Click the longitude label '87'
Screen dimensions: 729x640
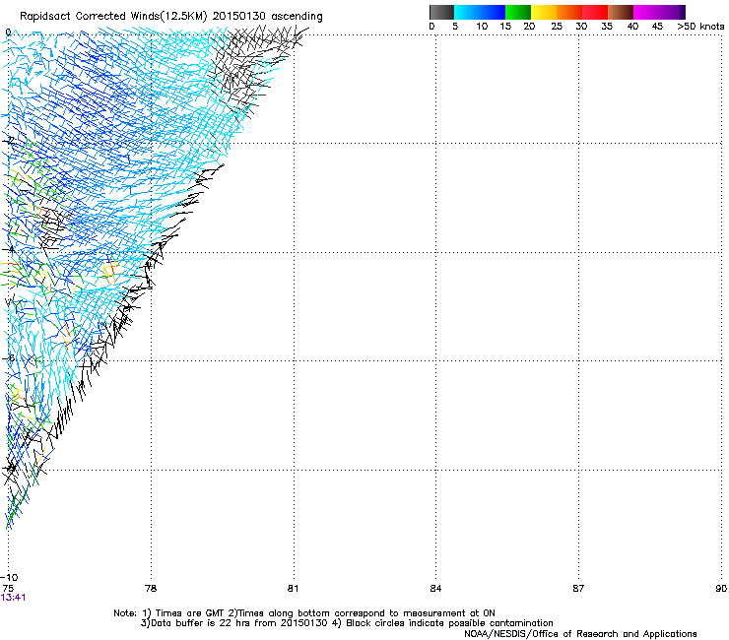578,589
